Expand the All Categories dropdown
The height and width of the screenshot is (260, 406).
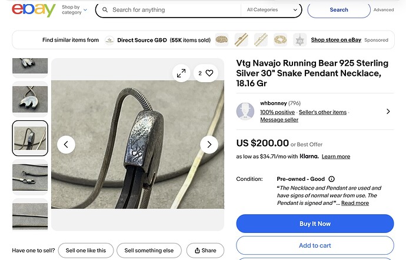(x=272, y=10)
